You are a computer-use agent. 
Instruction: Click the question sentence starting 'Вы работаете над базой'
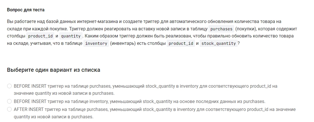(152, 32)
